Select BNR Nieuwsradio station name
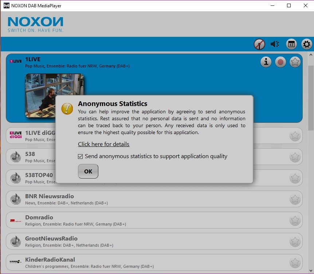Screen dimensions: 314x274 tap(50, 196)
